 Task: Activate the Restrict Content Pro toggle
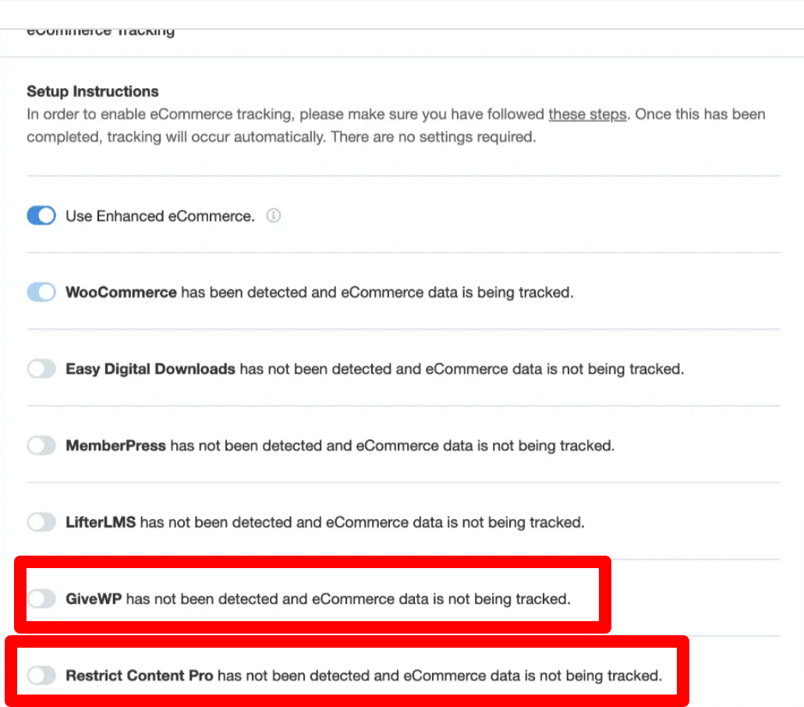(x=41, y=675)
